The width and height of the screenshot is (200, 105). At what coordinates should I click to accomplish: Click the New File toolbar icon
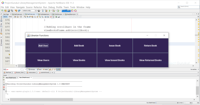tap(2, 11)
